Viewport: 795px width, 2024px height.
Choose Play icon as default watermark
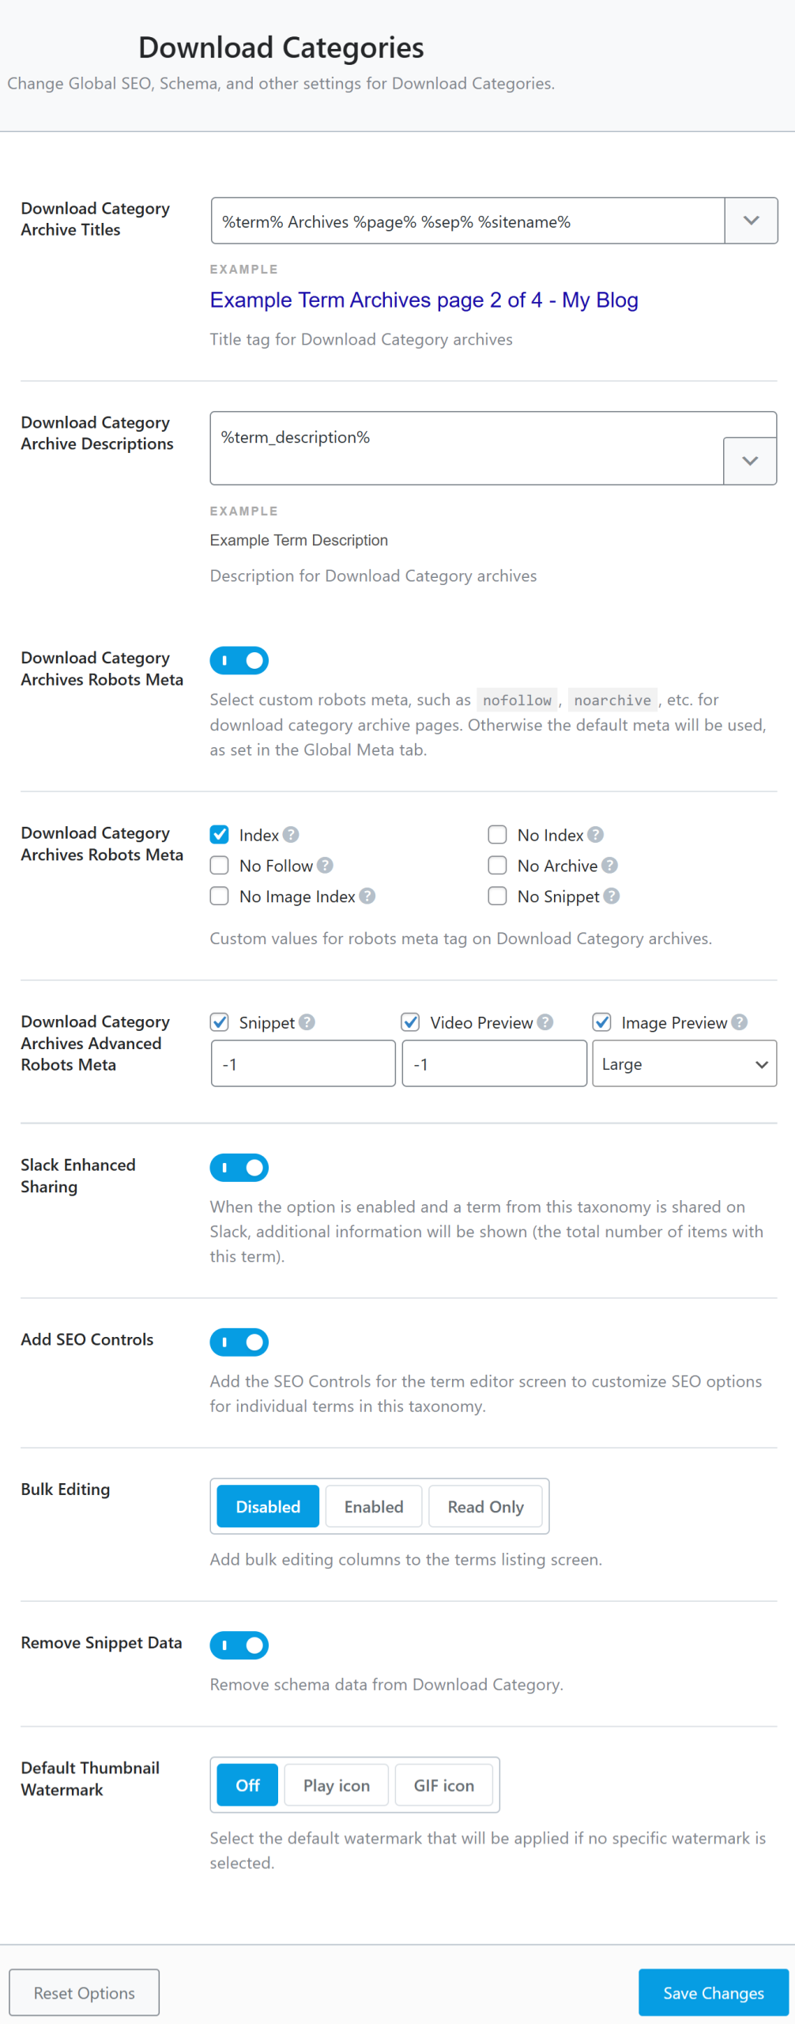335,1784
